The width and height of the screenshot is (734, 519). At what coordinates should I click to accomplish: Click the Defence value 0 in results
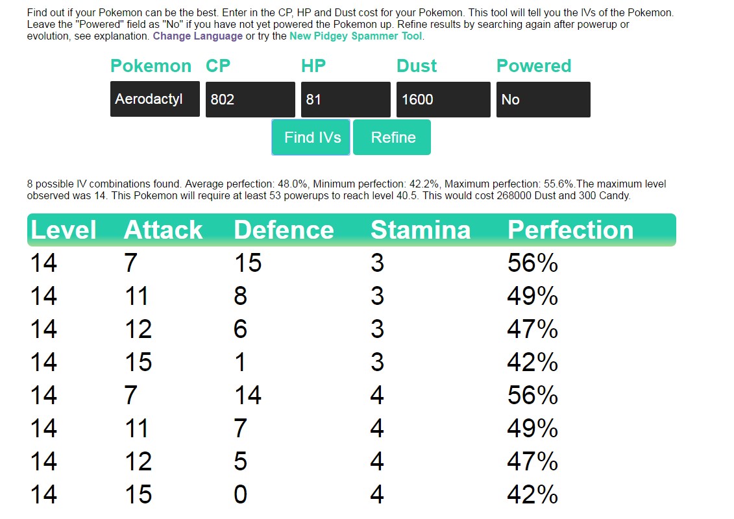click(x=240, y=495)
